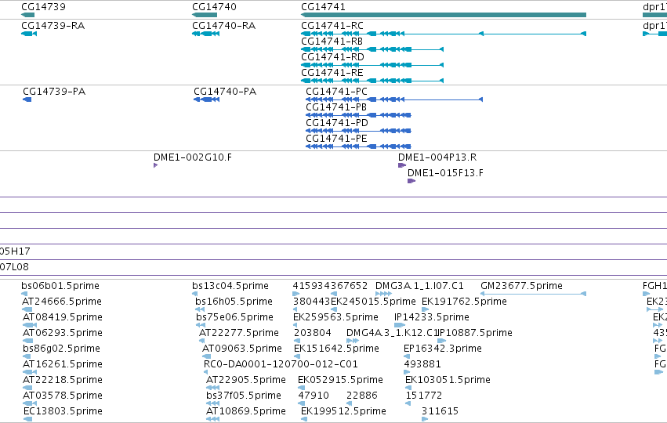This screenshot has width=667, height=423.
Task: Click feature 22886
Action: [362, 396]
